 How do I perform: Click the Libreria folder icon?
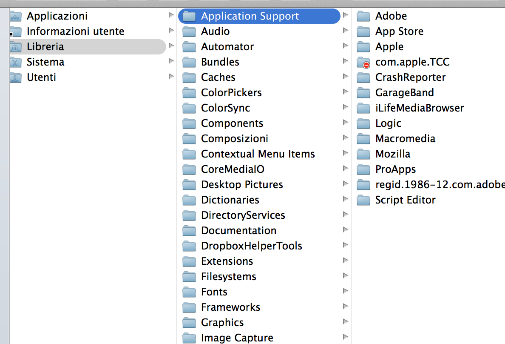tap(15, 47)
